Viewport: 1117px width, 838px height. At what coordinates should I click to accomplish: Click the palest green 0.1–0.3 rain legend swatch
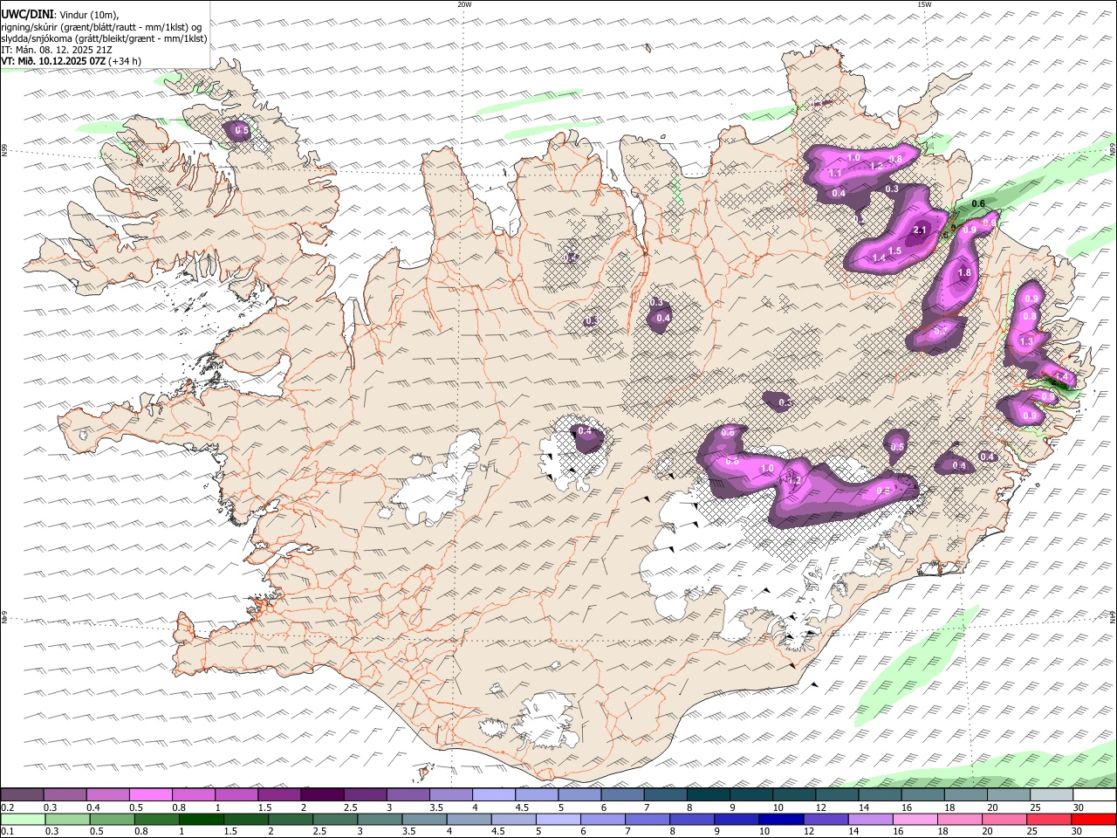[x=24, y=820]
